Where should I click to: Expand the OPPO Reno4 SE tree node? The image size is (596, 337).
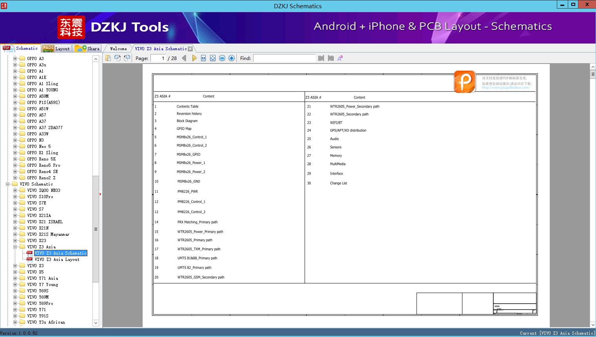point(15,171)
